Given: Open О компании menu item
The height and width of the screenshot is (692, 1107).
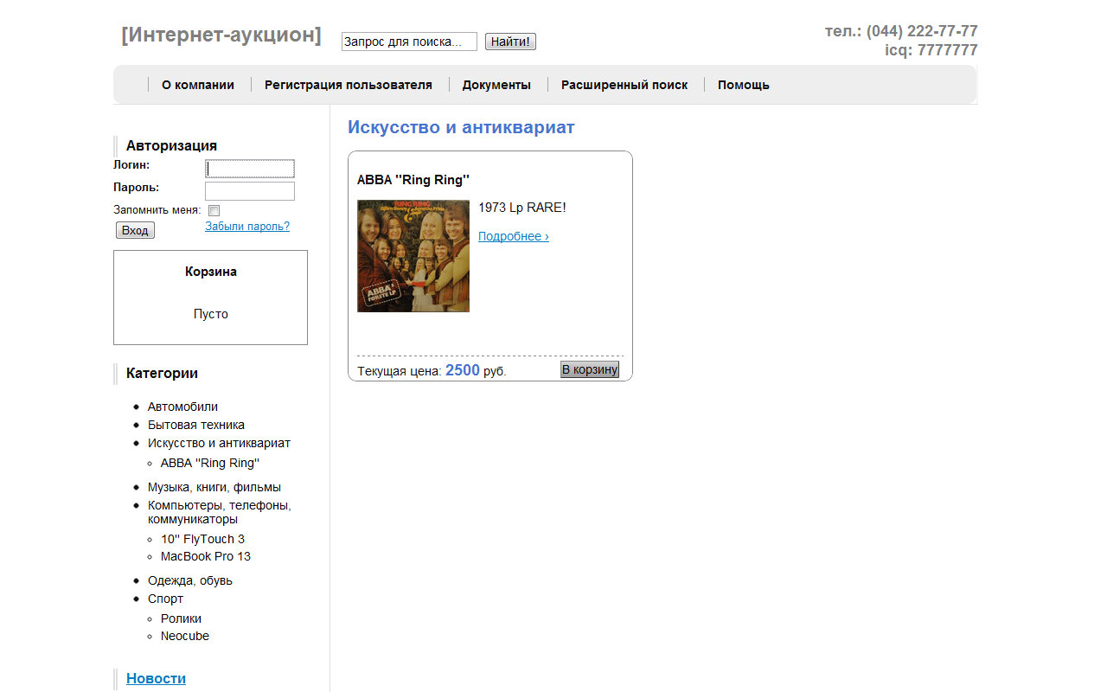Looking at the screenshot, I should (x=198, y=85).
